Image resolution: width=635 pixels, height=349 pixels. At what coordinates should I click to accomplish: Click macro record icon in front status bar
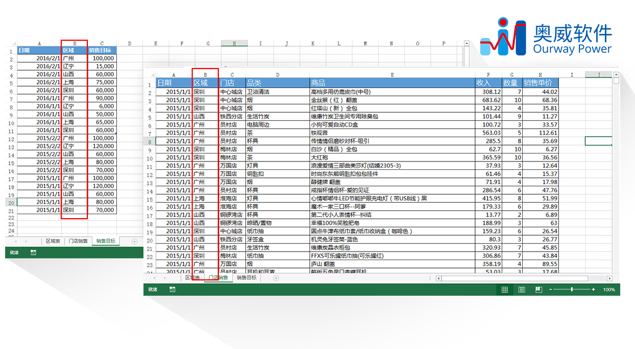click(172, 290)
